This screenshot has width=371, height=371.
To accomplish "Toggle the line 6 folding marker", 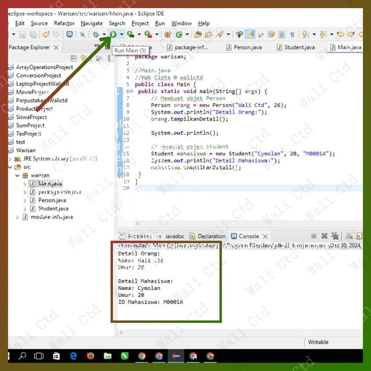I will (x=132, y=91).
